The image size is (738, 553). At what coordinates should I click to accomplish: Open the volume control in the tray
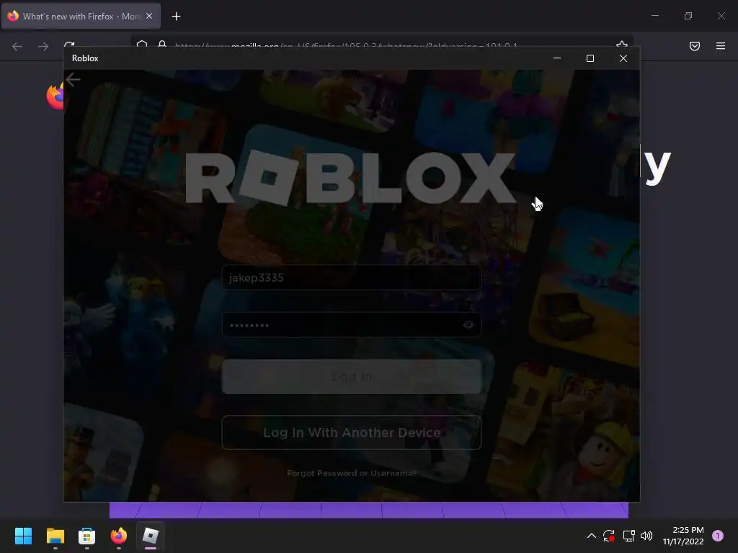coord(646,536)
